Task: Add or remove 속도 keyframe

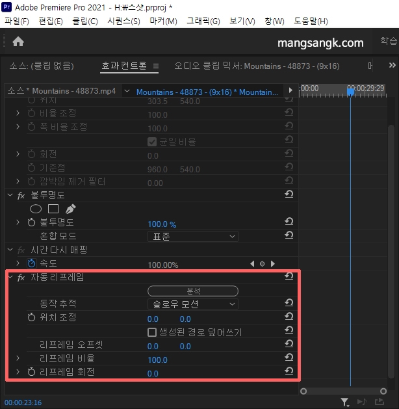Action: tap(262, 264)
